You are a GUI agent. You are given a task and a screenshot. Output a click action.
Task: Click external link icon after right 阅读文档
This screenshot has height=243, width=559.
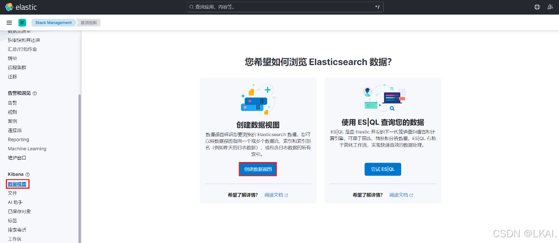411,195
